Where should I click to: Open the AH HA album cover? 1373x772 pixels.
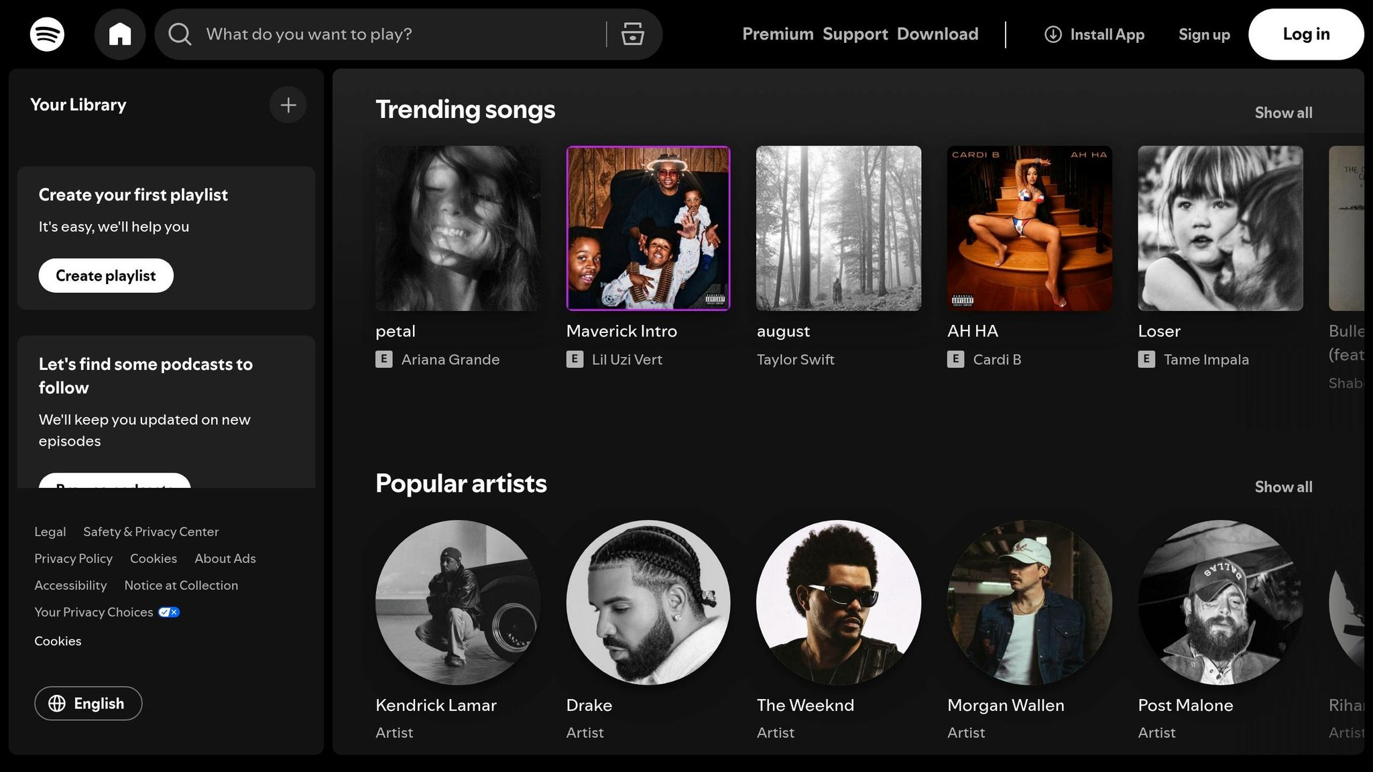(1030, 229)
